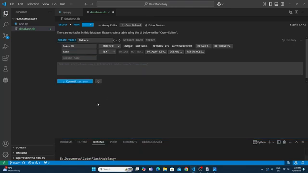Toggle UNIQUE for MakerID column
The image size is (308, 173).
coord(128,46)
